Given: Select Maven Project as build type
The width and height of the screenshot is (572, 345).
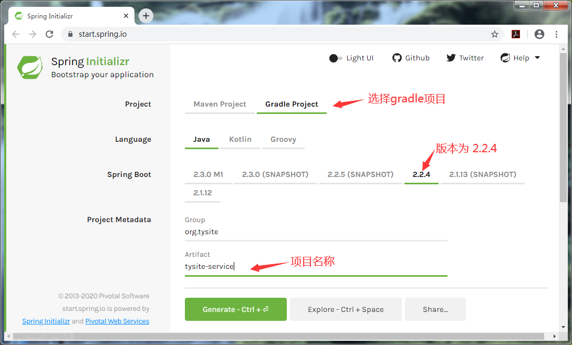Looking at the screenshot, I should [x=220, y=104].
